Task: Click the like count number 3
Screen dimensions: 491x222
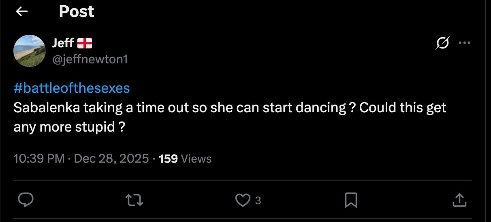Action: [x=258, y=201]
